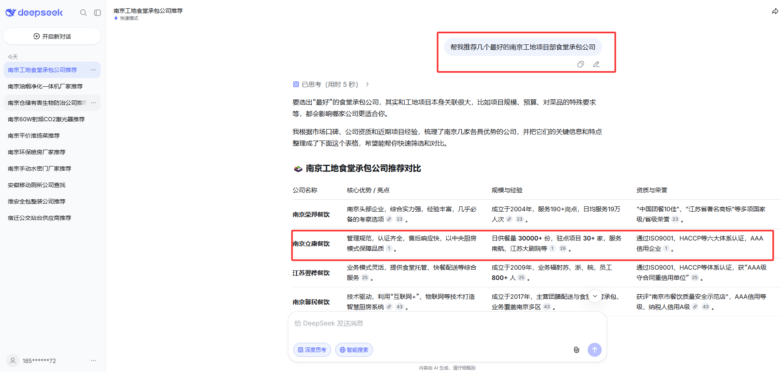Viewport: 781px width, 372px height.
Task: Click the share icon at top right
Action: [x=775, y=12]
